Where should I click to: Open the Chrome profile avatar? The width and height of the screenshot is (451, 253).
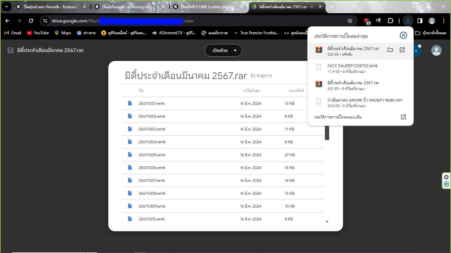pyautogui.click(x=432, y=21)
